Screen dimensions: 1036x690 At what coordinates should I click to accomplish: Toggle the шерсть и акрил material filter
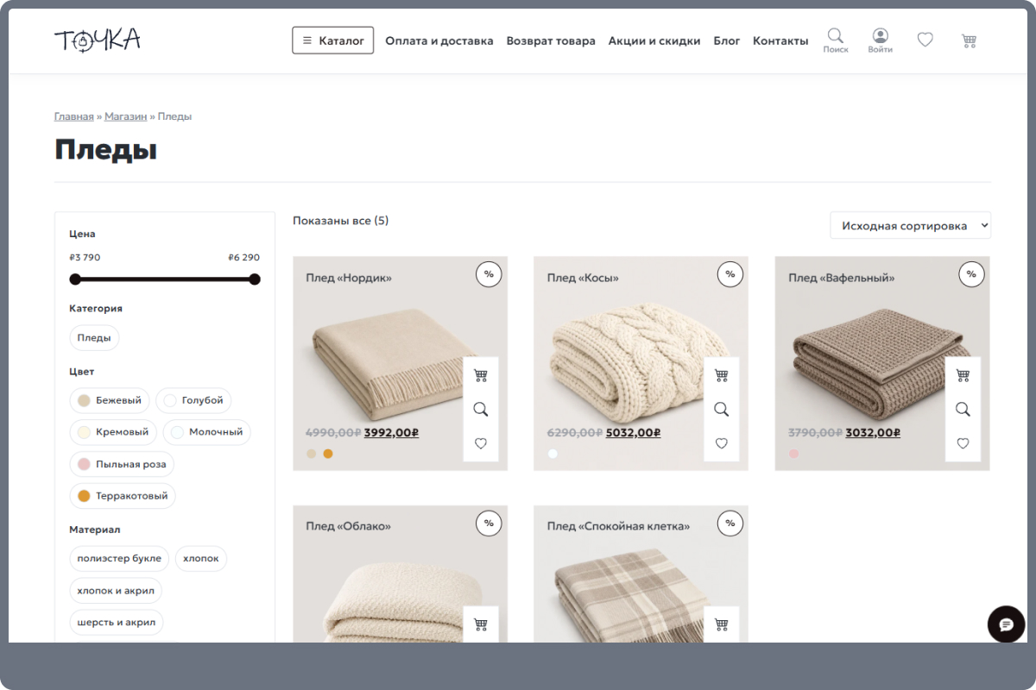point(117,622)
